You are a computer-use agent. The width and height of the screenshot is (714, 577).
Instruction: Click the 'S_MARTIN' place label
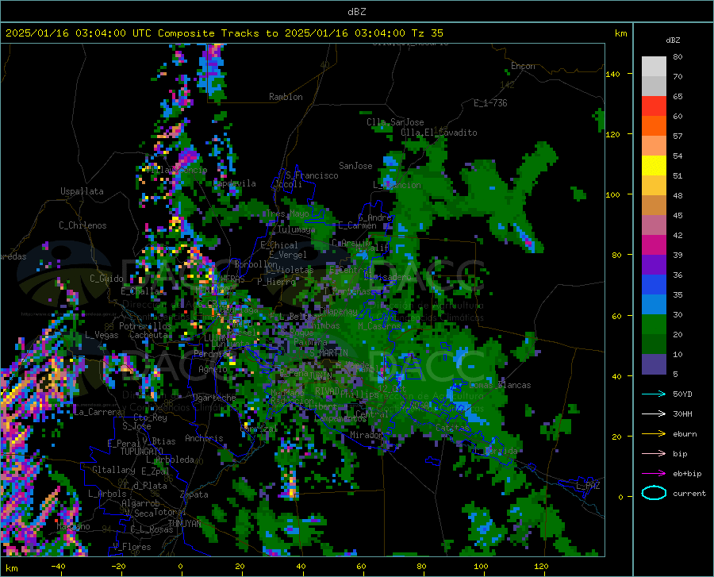click(x=328, y=353)
